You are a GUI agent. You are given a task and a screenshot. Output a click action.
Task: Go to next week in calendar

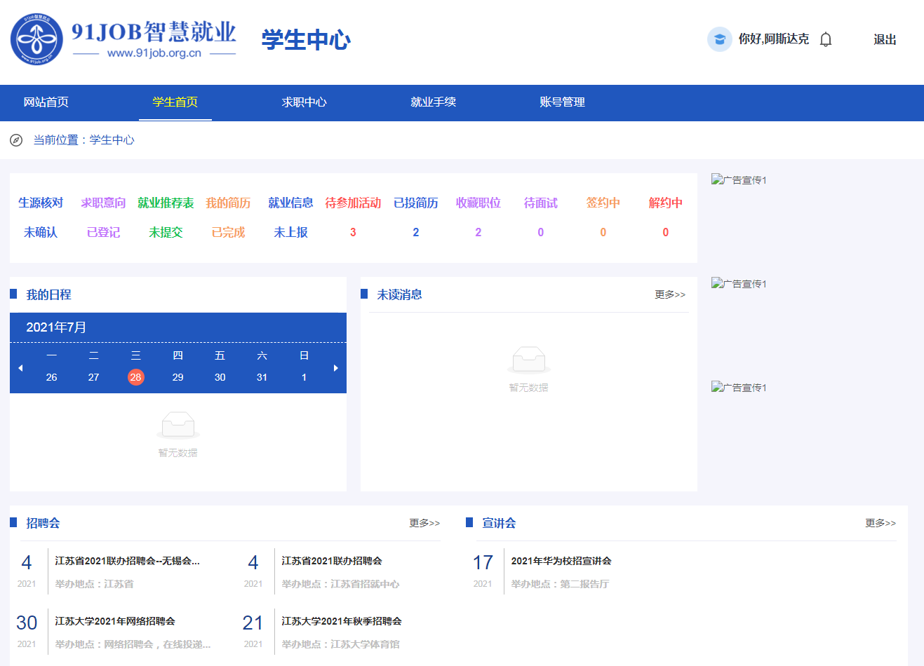(336, 368)
